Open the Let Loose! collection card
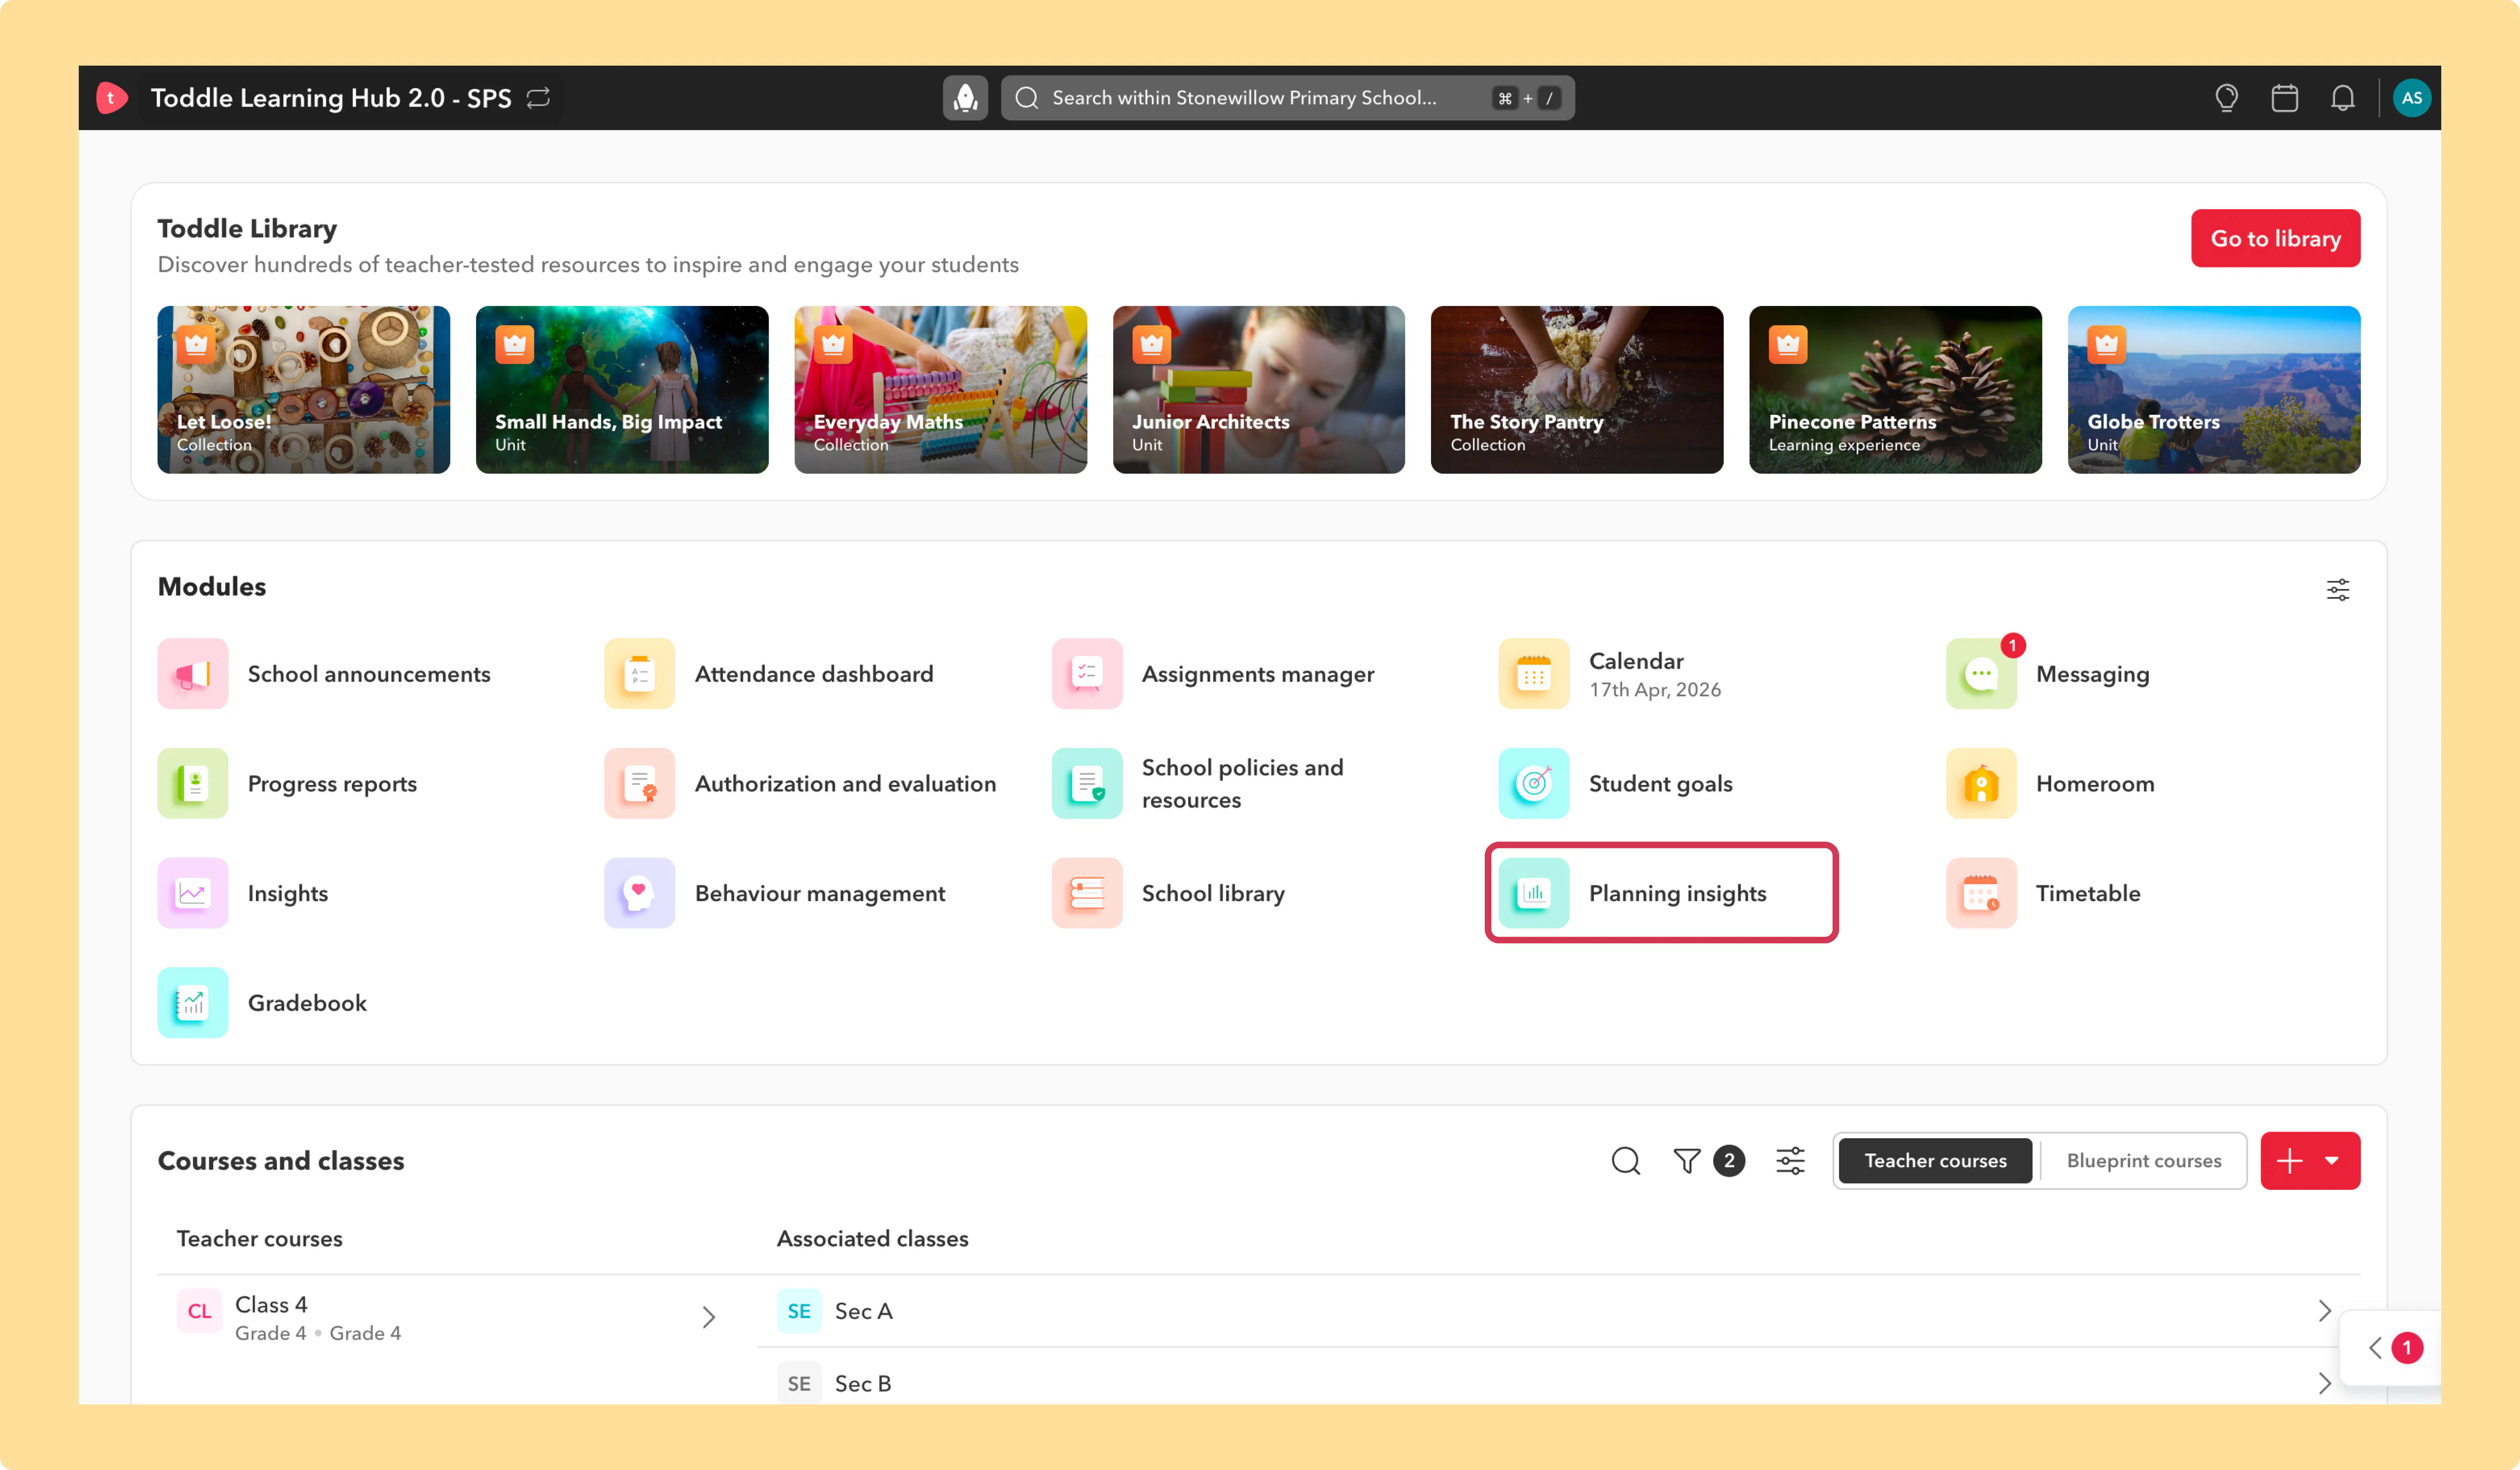This screenshot has height=1470, width=2520. [304, 390]
